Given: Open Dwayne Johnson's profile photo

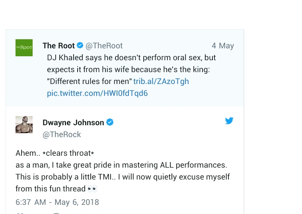Looking at the screenshot, I should point(24,124).
